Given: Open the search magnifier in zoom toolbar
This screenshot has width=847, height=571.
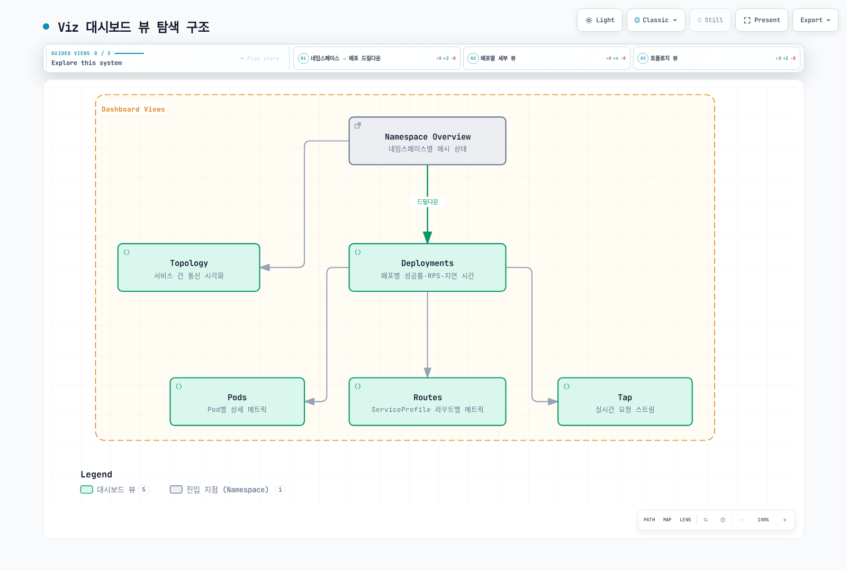Looking at the screenshot, I should point(706,520).
